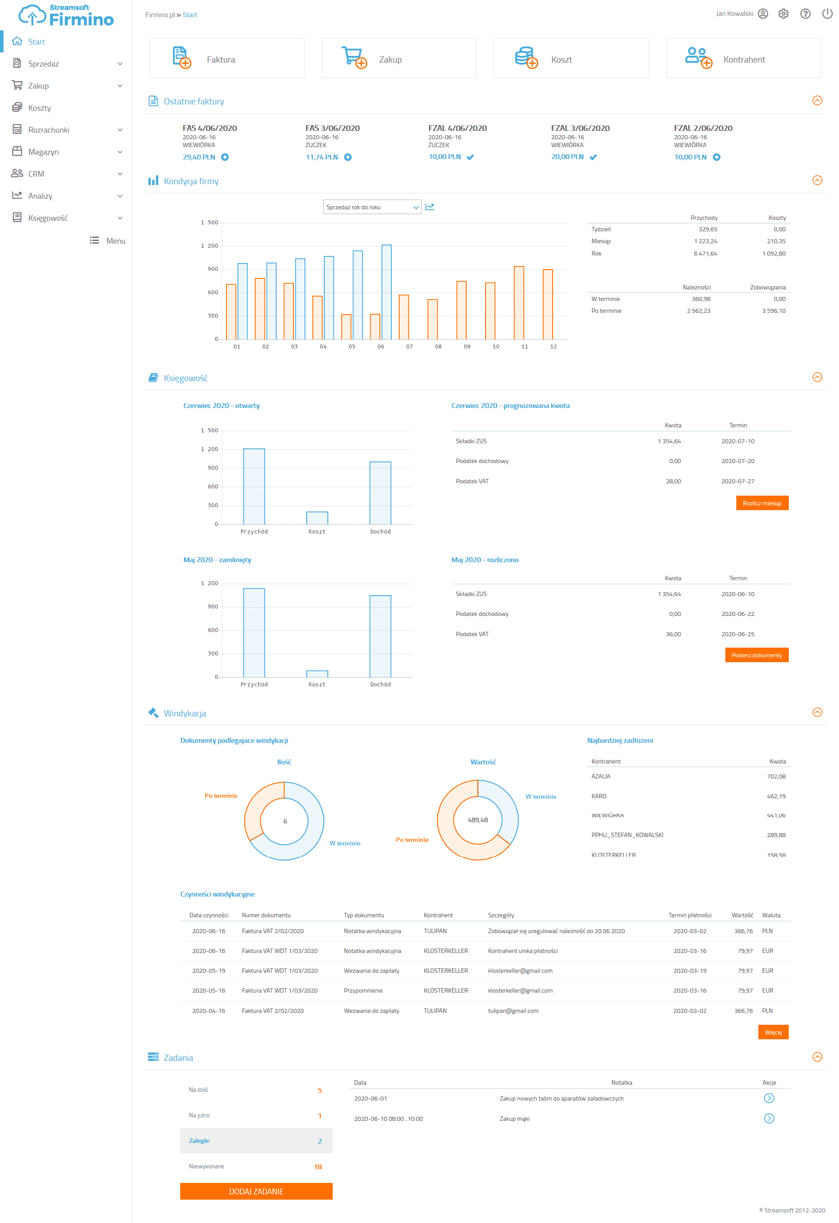
Task: Click the Start home icon in sidebar
Action: [x=17, y=41]
